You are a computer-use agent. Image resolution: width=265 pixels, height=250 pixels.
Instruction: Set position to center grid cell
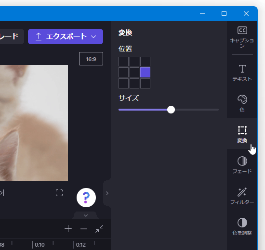point(134,73)
